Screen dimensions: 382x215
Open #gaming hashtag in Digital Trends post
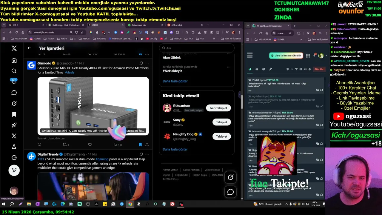click(102, 159)
